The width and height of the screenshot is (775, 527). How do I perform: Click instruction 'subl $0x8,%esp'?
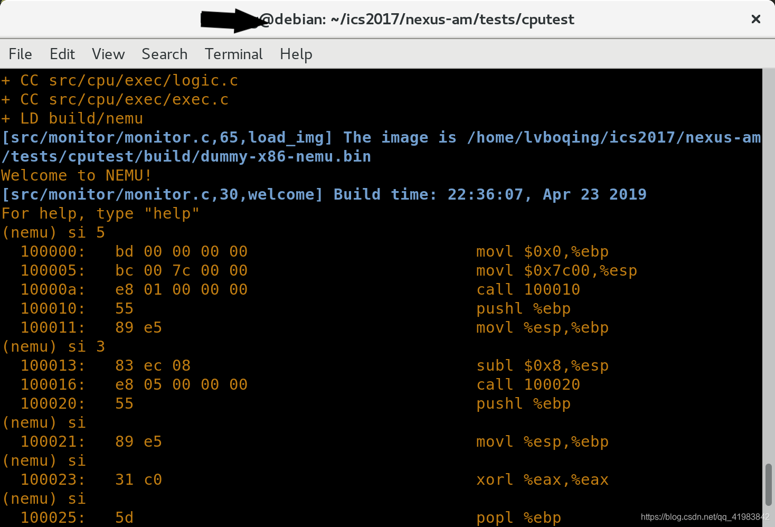[542, 365]
